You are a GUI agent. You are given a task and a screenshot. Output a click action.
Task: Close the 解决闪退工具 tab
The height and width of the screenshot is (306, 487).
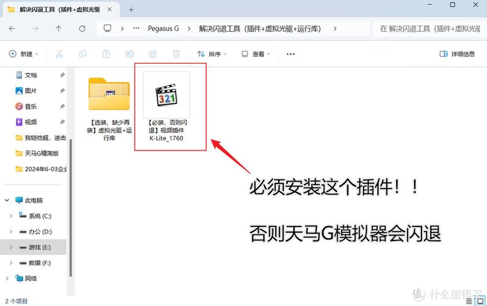click(x=110, y=10)
